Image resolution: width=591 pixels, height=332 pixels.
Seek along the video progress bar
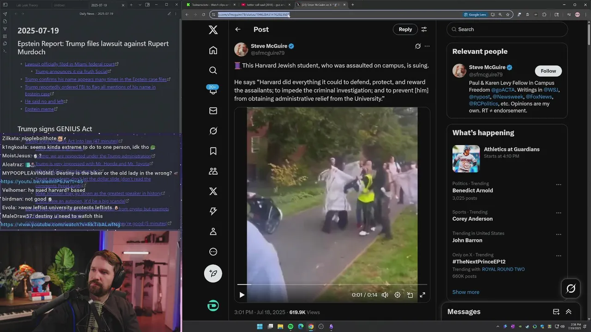pos(332,285)
